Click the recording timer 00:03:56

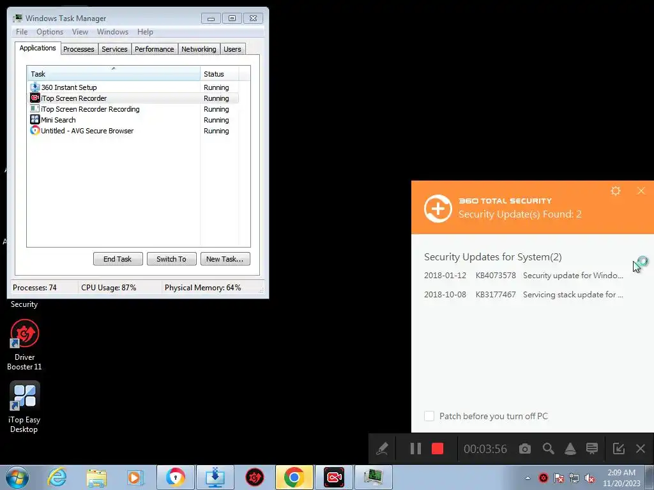485,449
